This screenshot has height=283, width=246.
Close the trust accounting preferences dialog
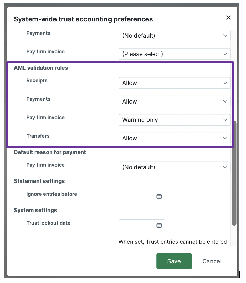pyautogui.click(x=228, y=17)
